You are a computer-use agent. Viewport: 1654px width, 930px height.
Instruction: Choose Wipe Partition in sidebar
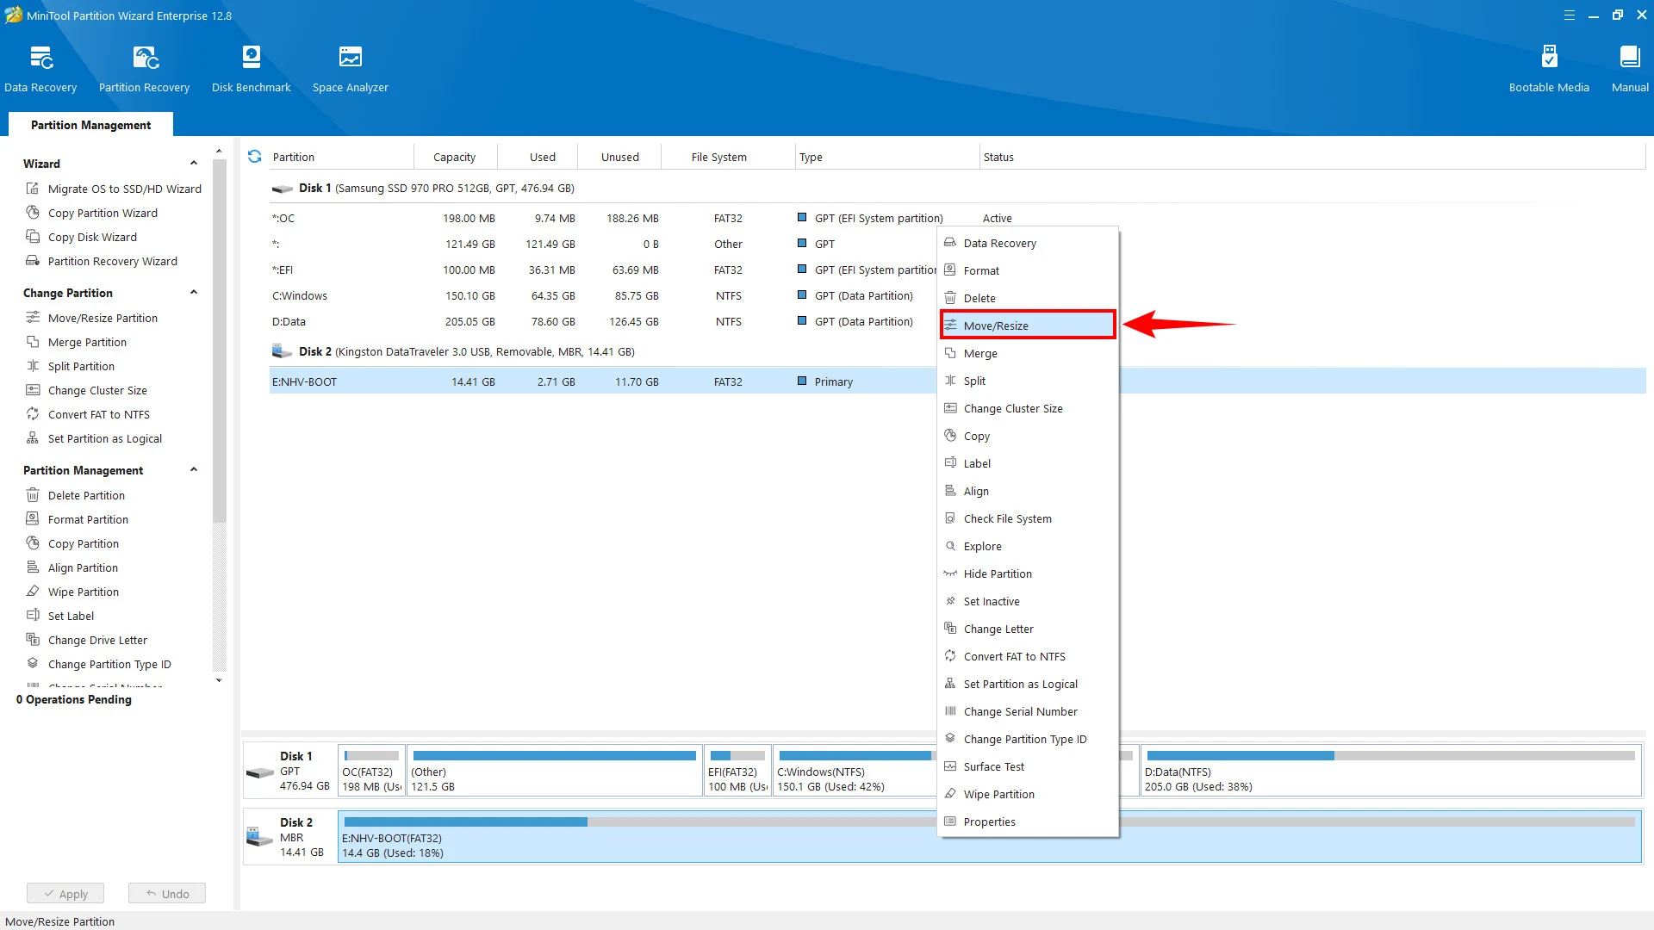72,592
